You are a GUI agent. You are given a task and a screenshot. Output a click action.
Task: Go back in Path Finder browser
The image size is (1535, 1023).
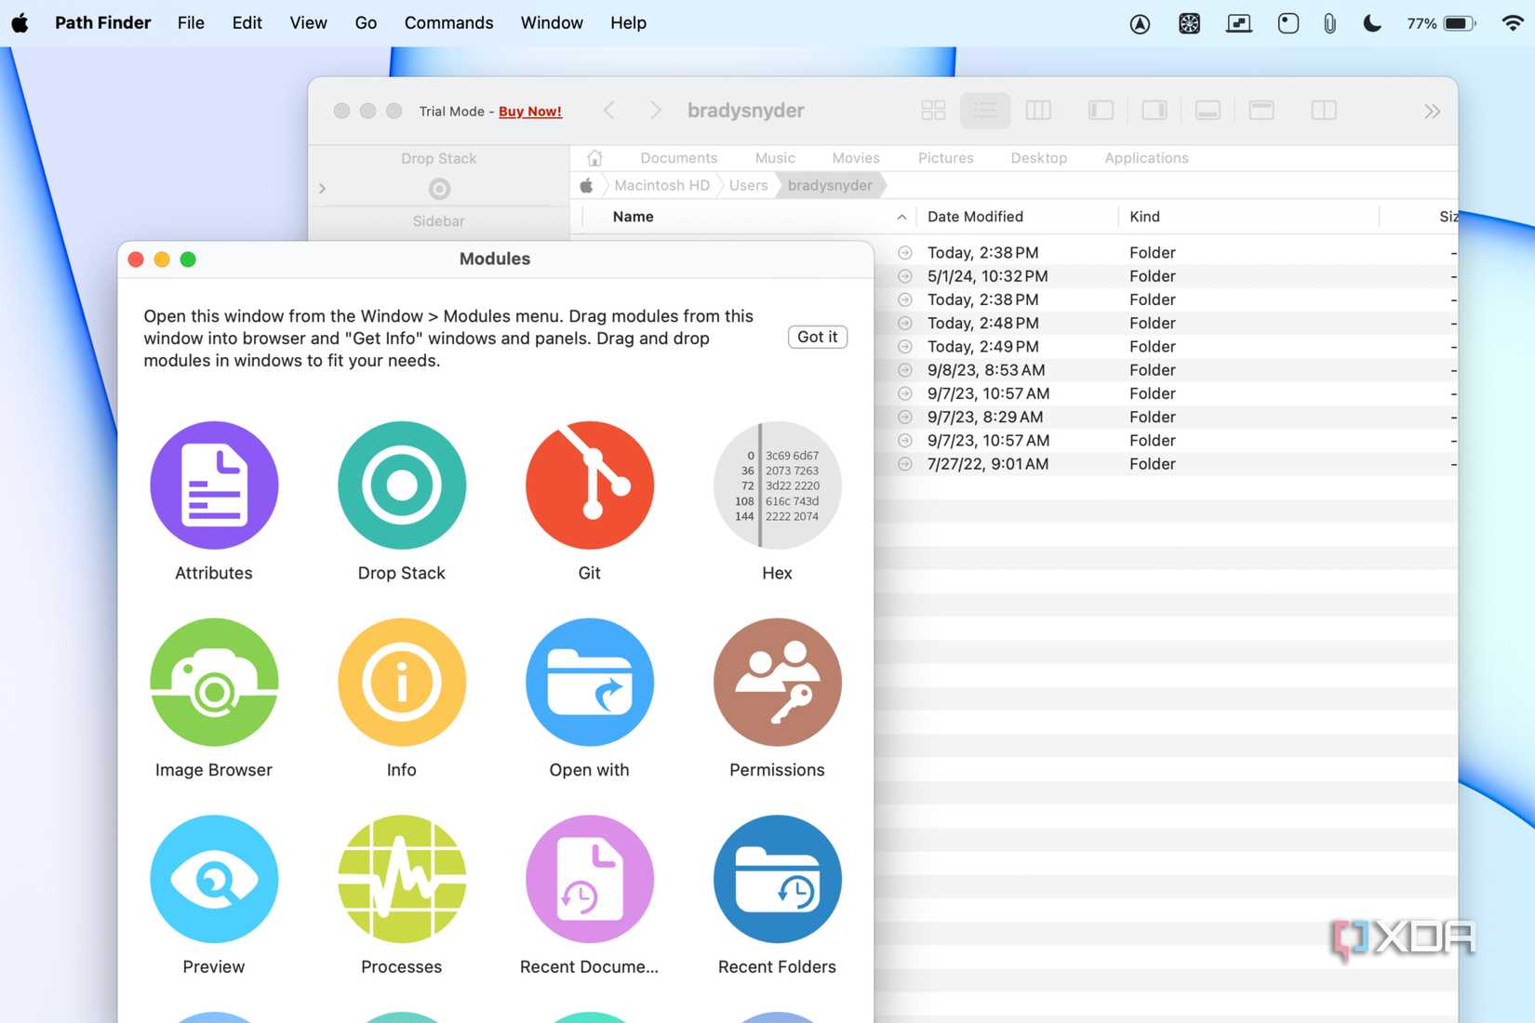[x=609, y=111]
